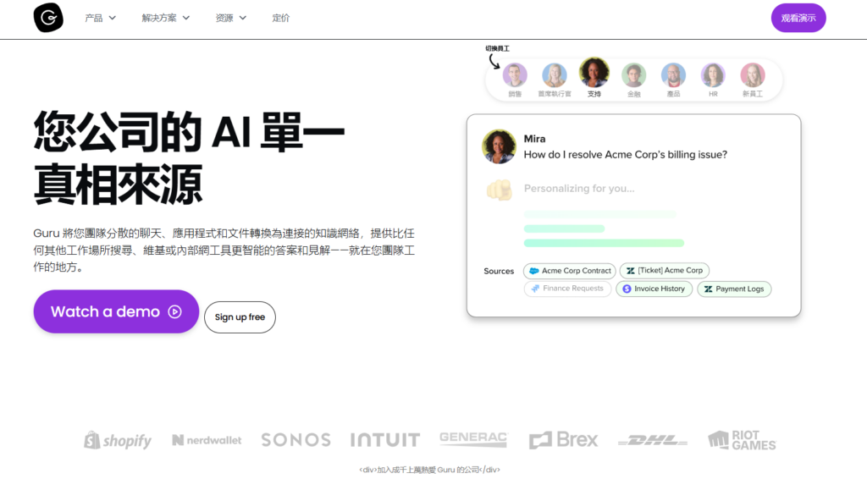Click the Zendesk icon on Payment Logs

(710, 288)
